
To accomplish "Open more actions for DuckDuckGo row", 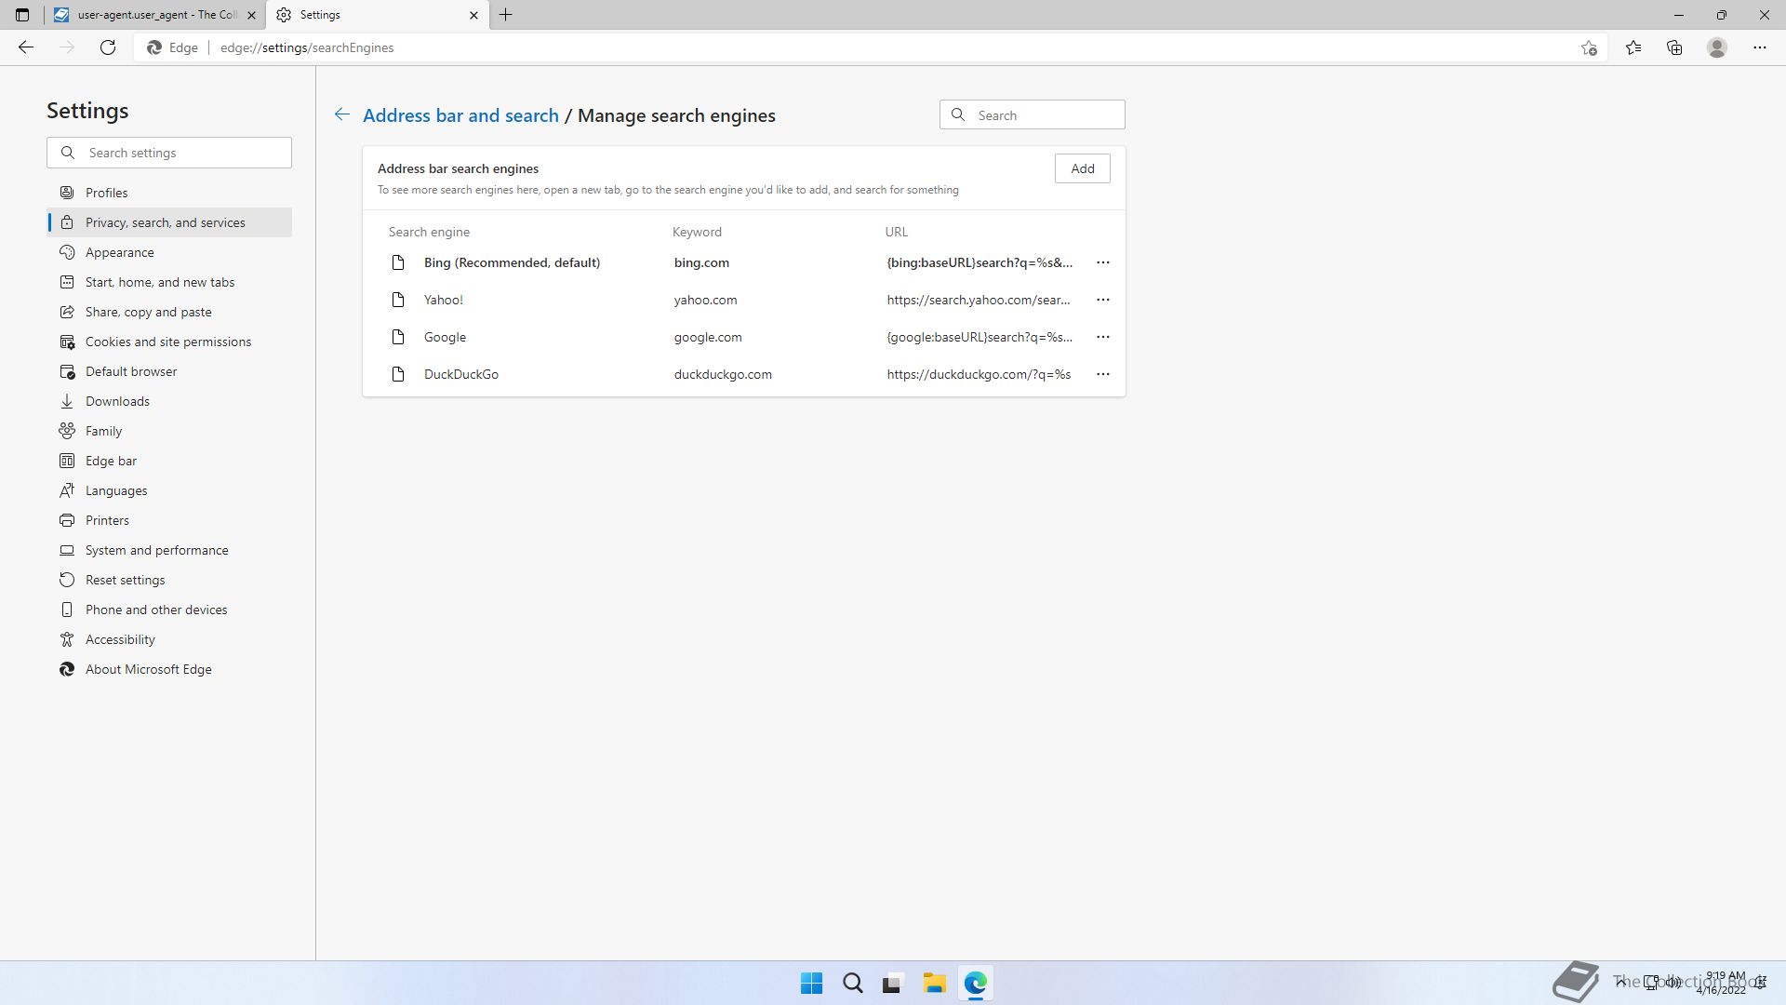I will click(1103, 374).
